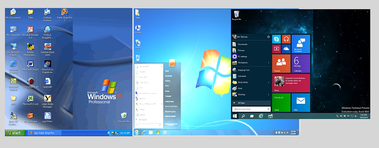This screenshot has width=379, height=148.
Task: Open My Documents icon on XP desktop
Action: pos(13,14)
